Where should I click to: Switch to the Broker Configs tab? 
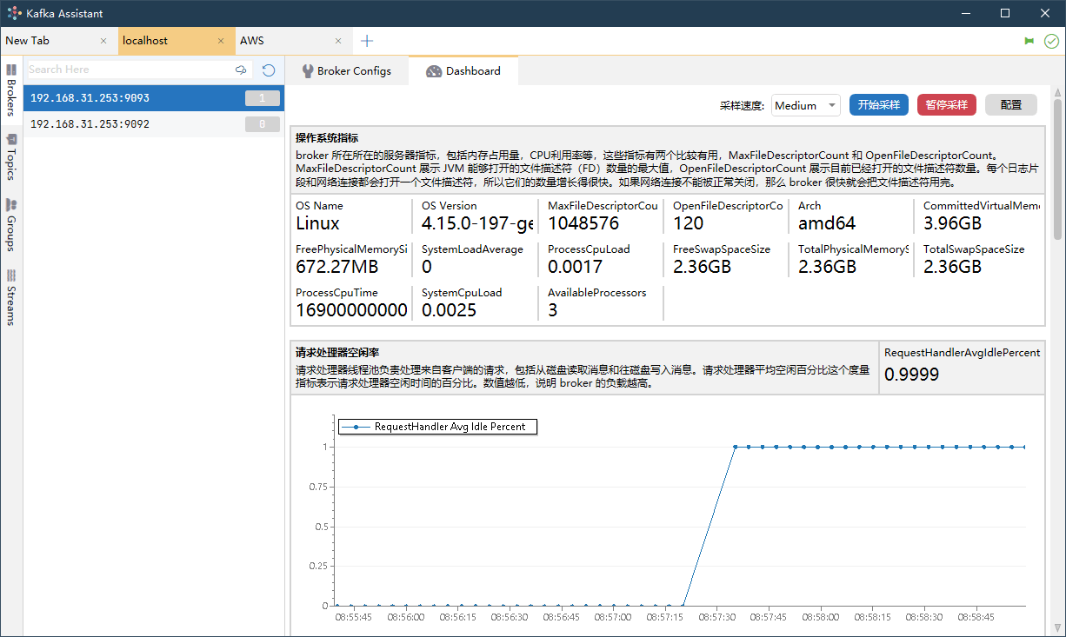[x=347, y=70]
